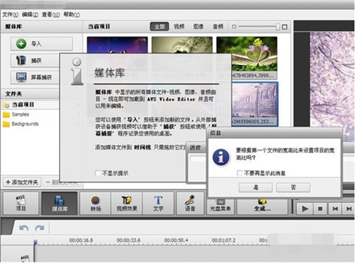Image resolution: width=356 pixels, height=263 pixels.
Task: Select the All (全部) filter tab
Action: coord(159,26)
